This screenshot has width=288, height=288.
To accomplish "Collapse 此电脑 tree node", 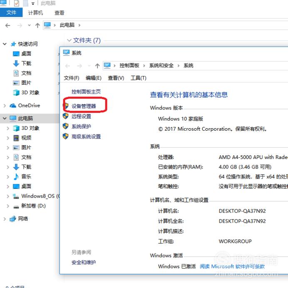I will point(5,118).
